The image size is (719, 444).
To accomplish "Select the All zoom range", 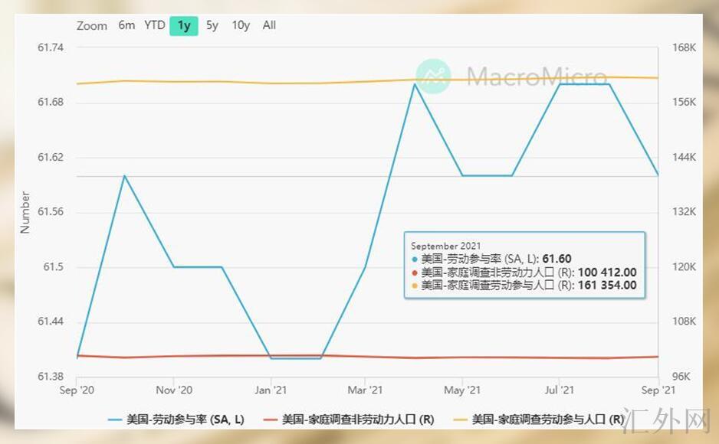I will pyautogui.click(x=269, y=25).
